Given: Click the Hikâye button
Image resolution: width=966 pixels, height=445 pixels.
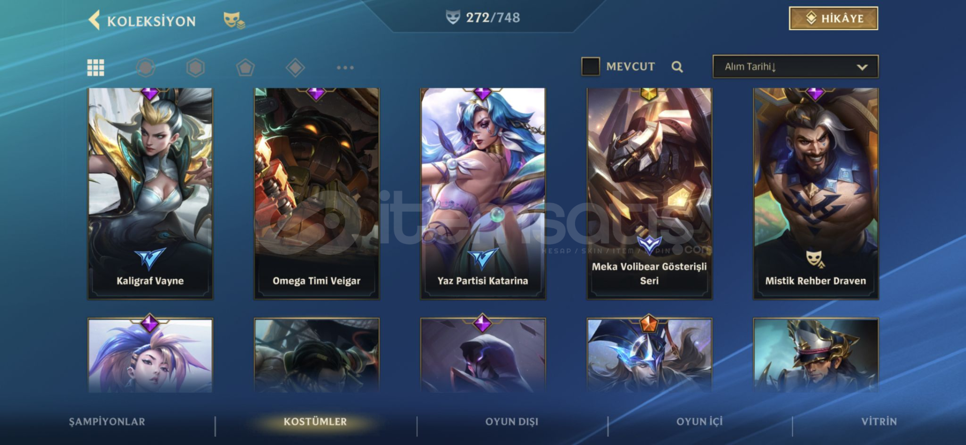Looking at the screenshot, I should click(x=833, y=19).
